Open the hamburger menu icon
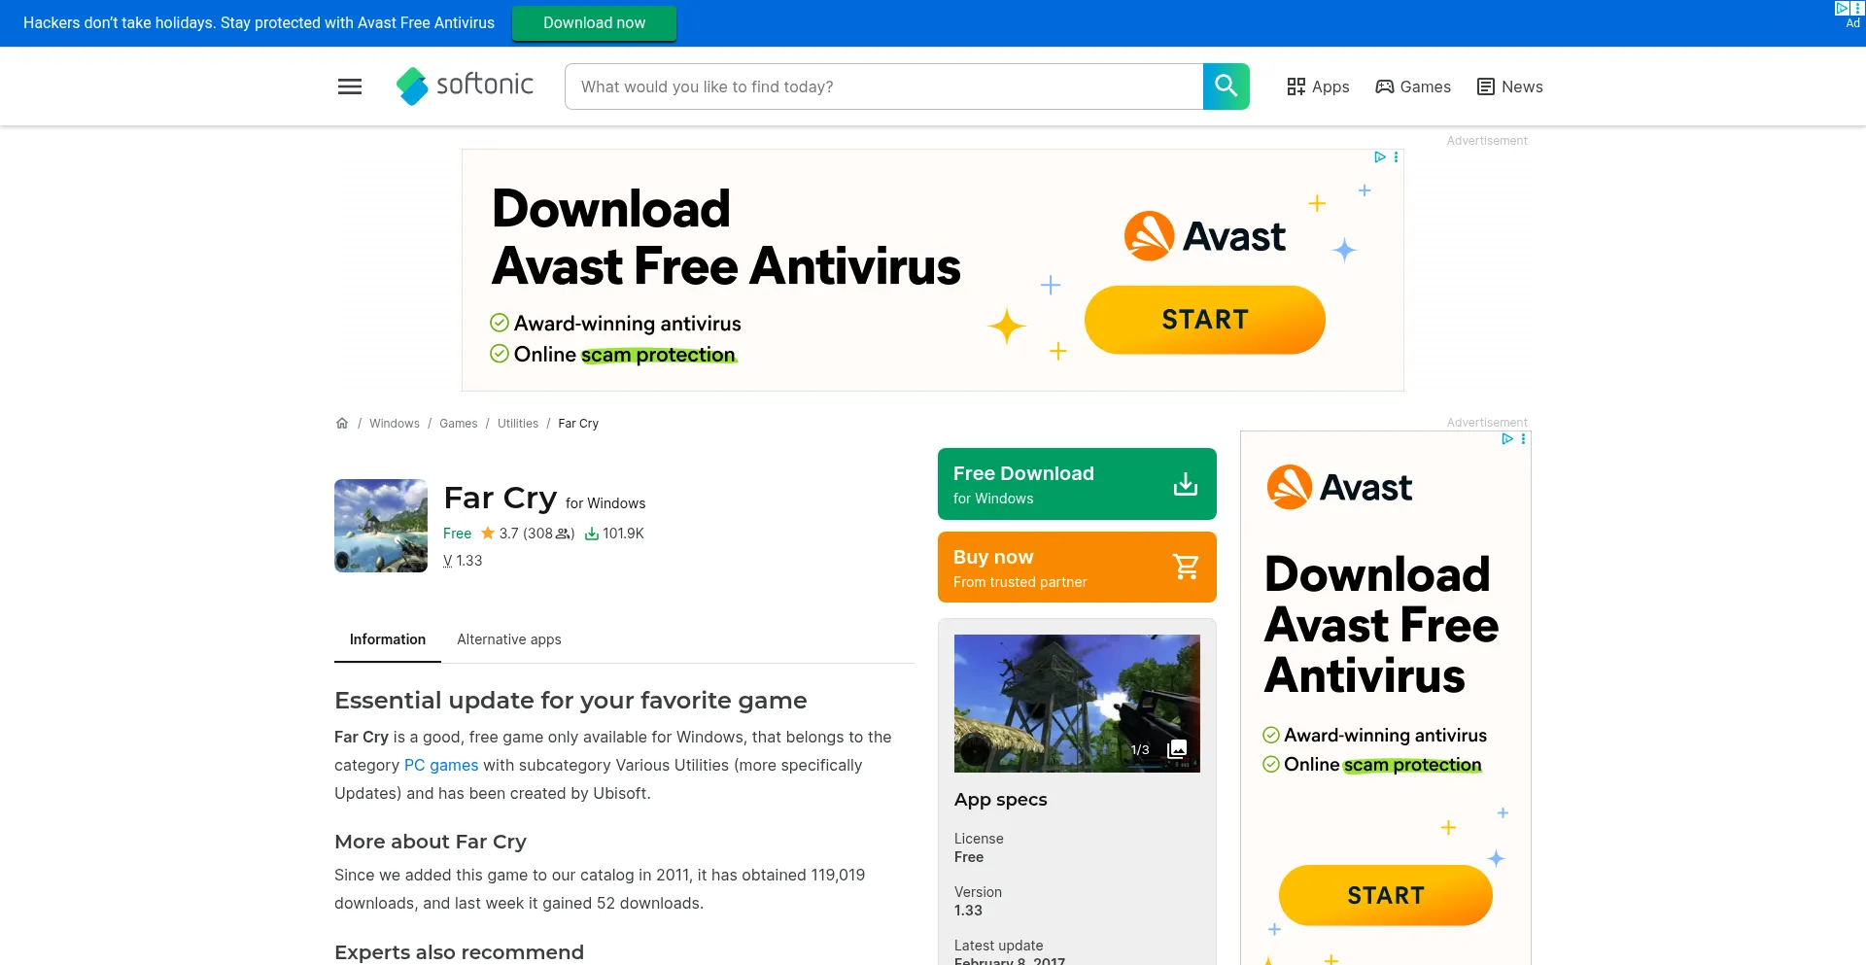This screenshot has width=1866, height=965. pyautogui.click(x=350, y=86)
